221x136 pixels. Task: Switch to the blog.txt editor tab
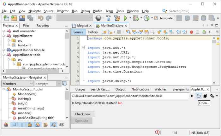tap(83, 26)
